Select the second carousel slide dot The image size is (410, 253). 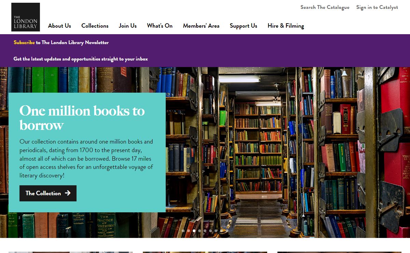(189, 231)
